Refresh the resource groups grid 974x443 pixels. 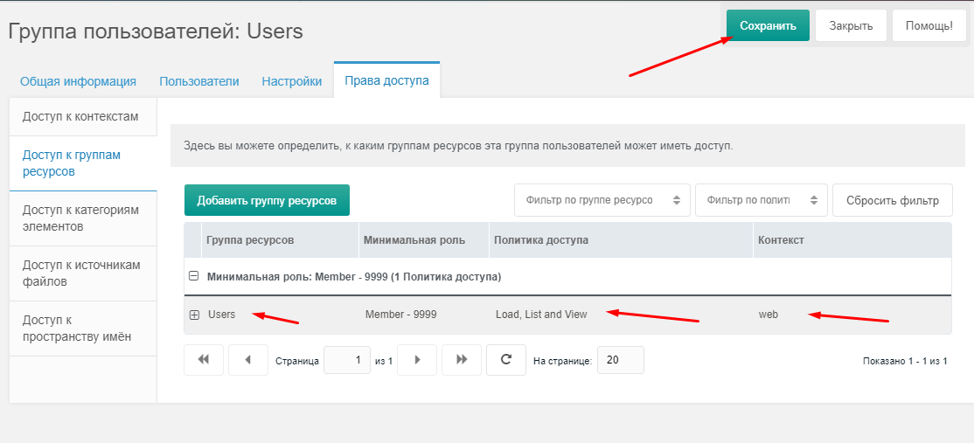click(x=506, y=360)
